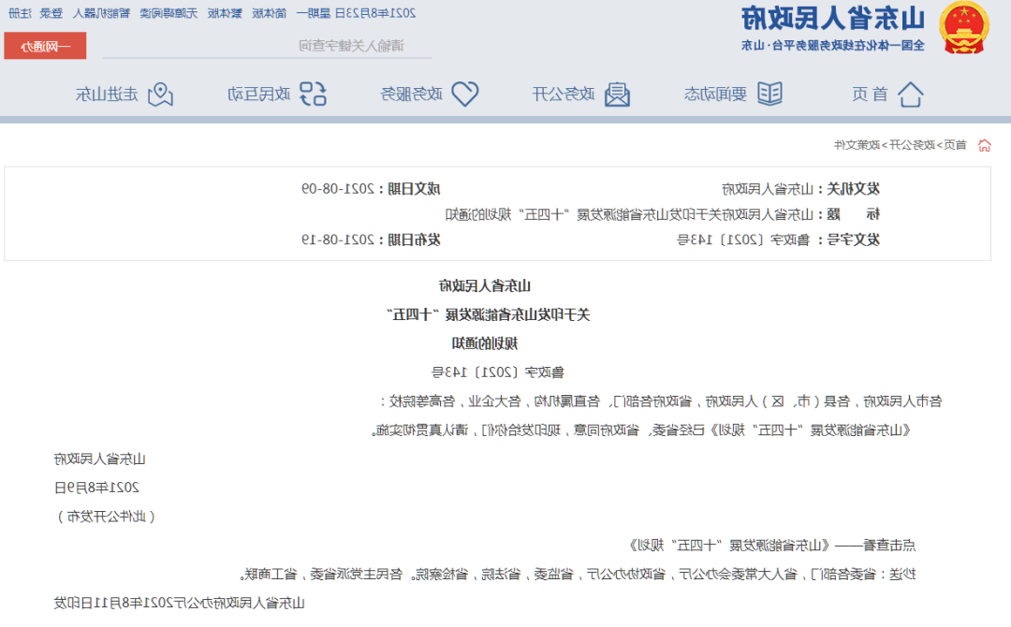Image resolution: width=1011 pixels, height=627 pixels.
Task: Click the location pin icon beside 走进山东
Action: coord(158,93)
